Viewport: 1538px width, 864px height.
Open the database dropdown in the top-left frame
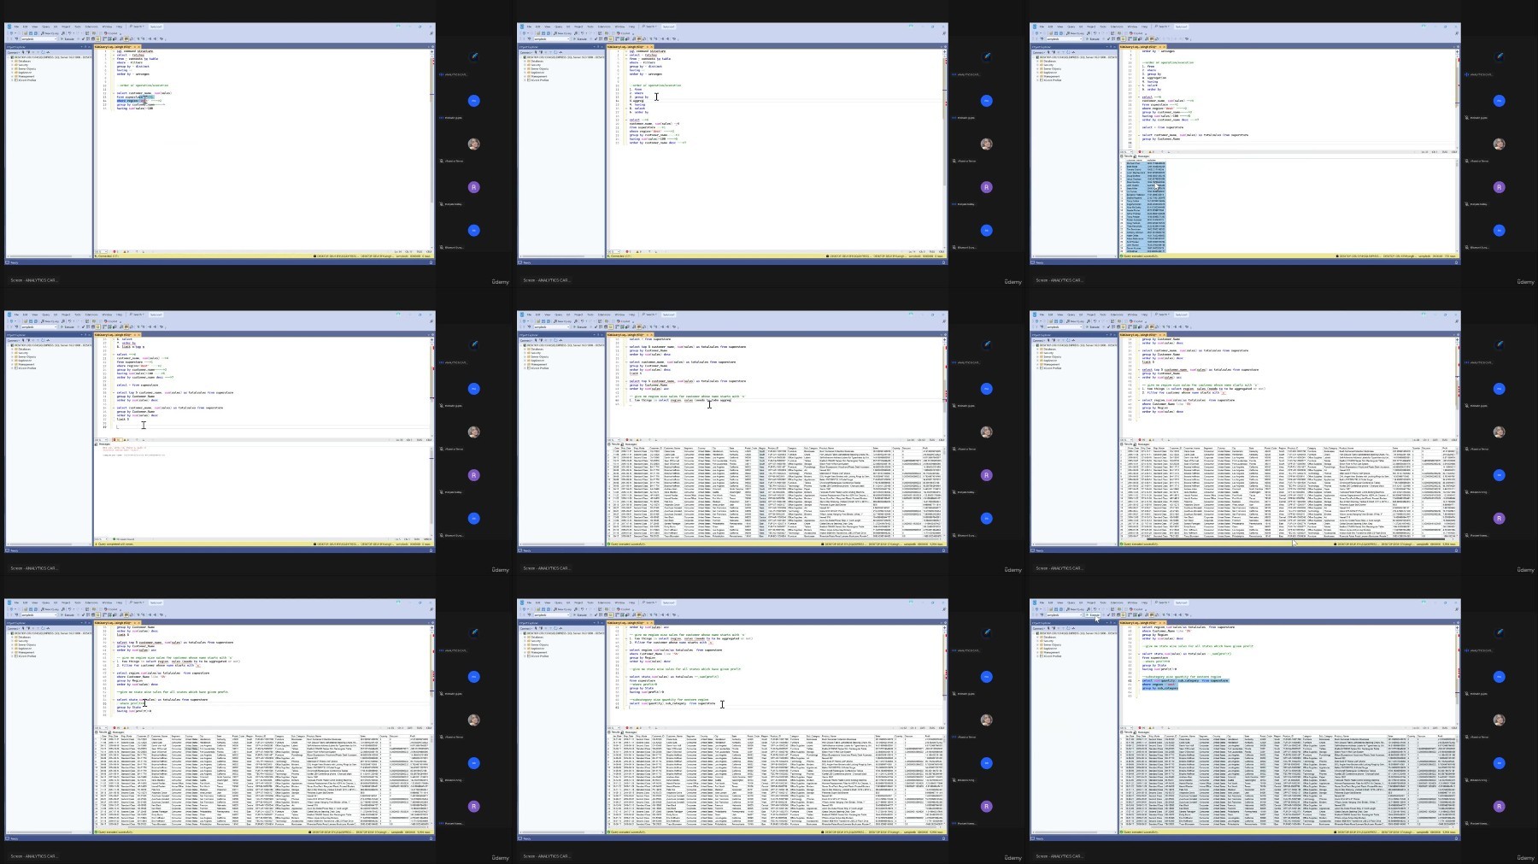pyautogui.click(x=38, y=38)
